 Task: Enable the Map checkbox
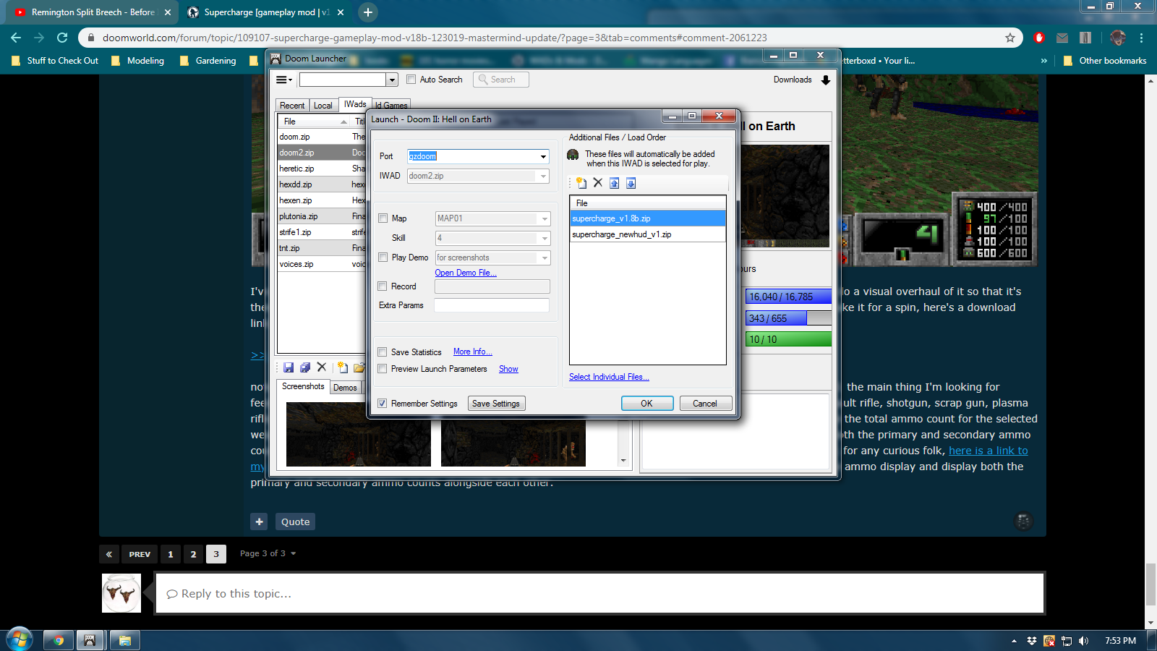click(383, 218)
